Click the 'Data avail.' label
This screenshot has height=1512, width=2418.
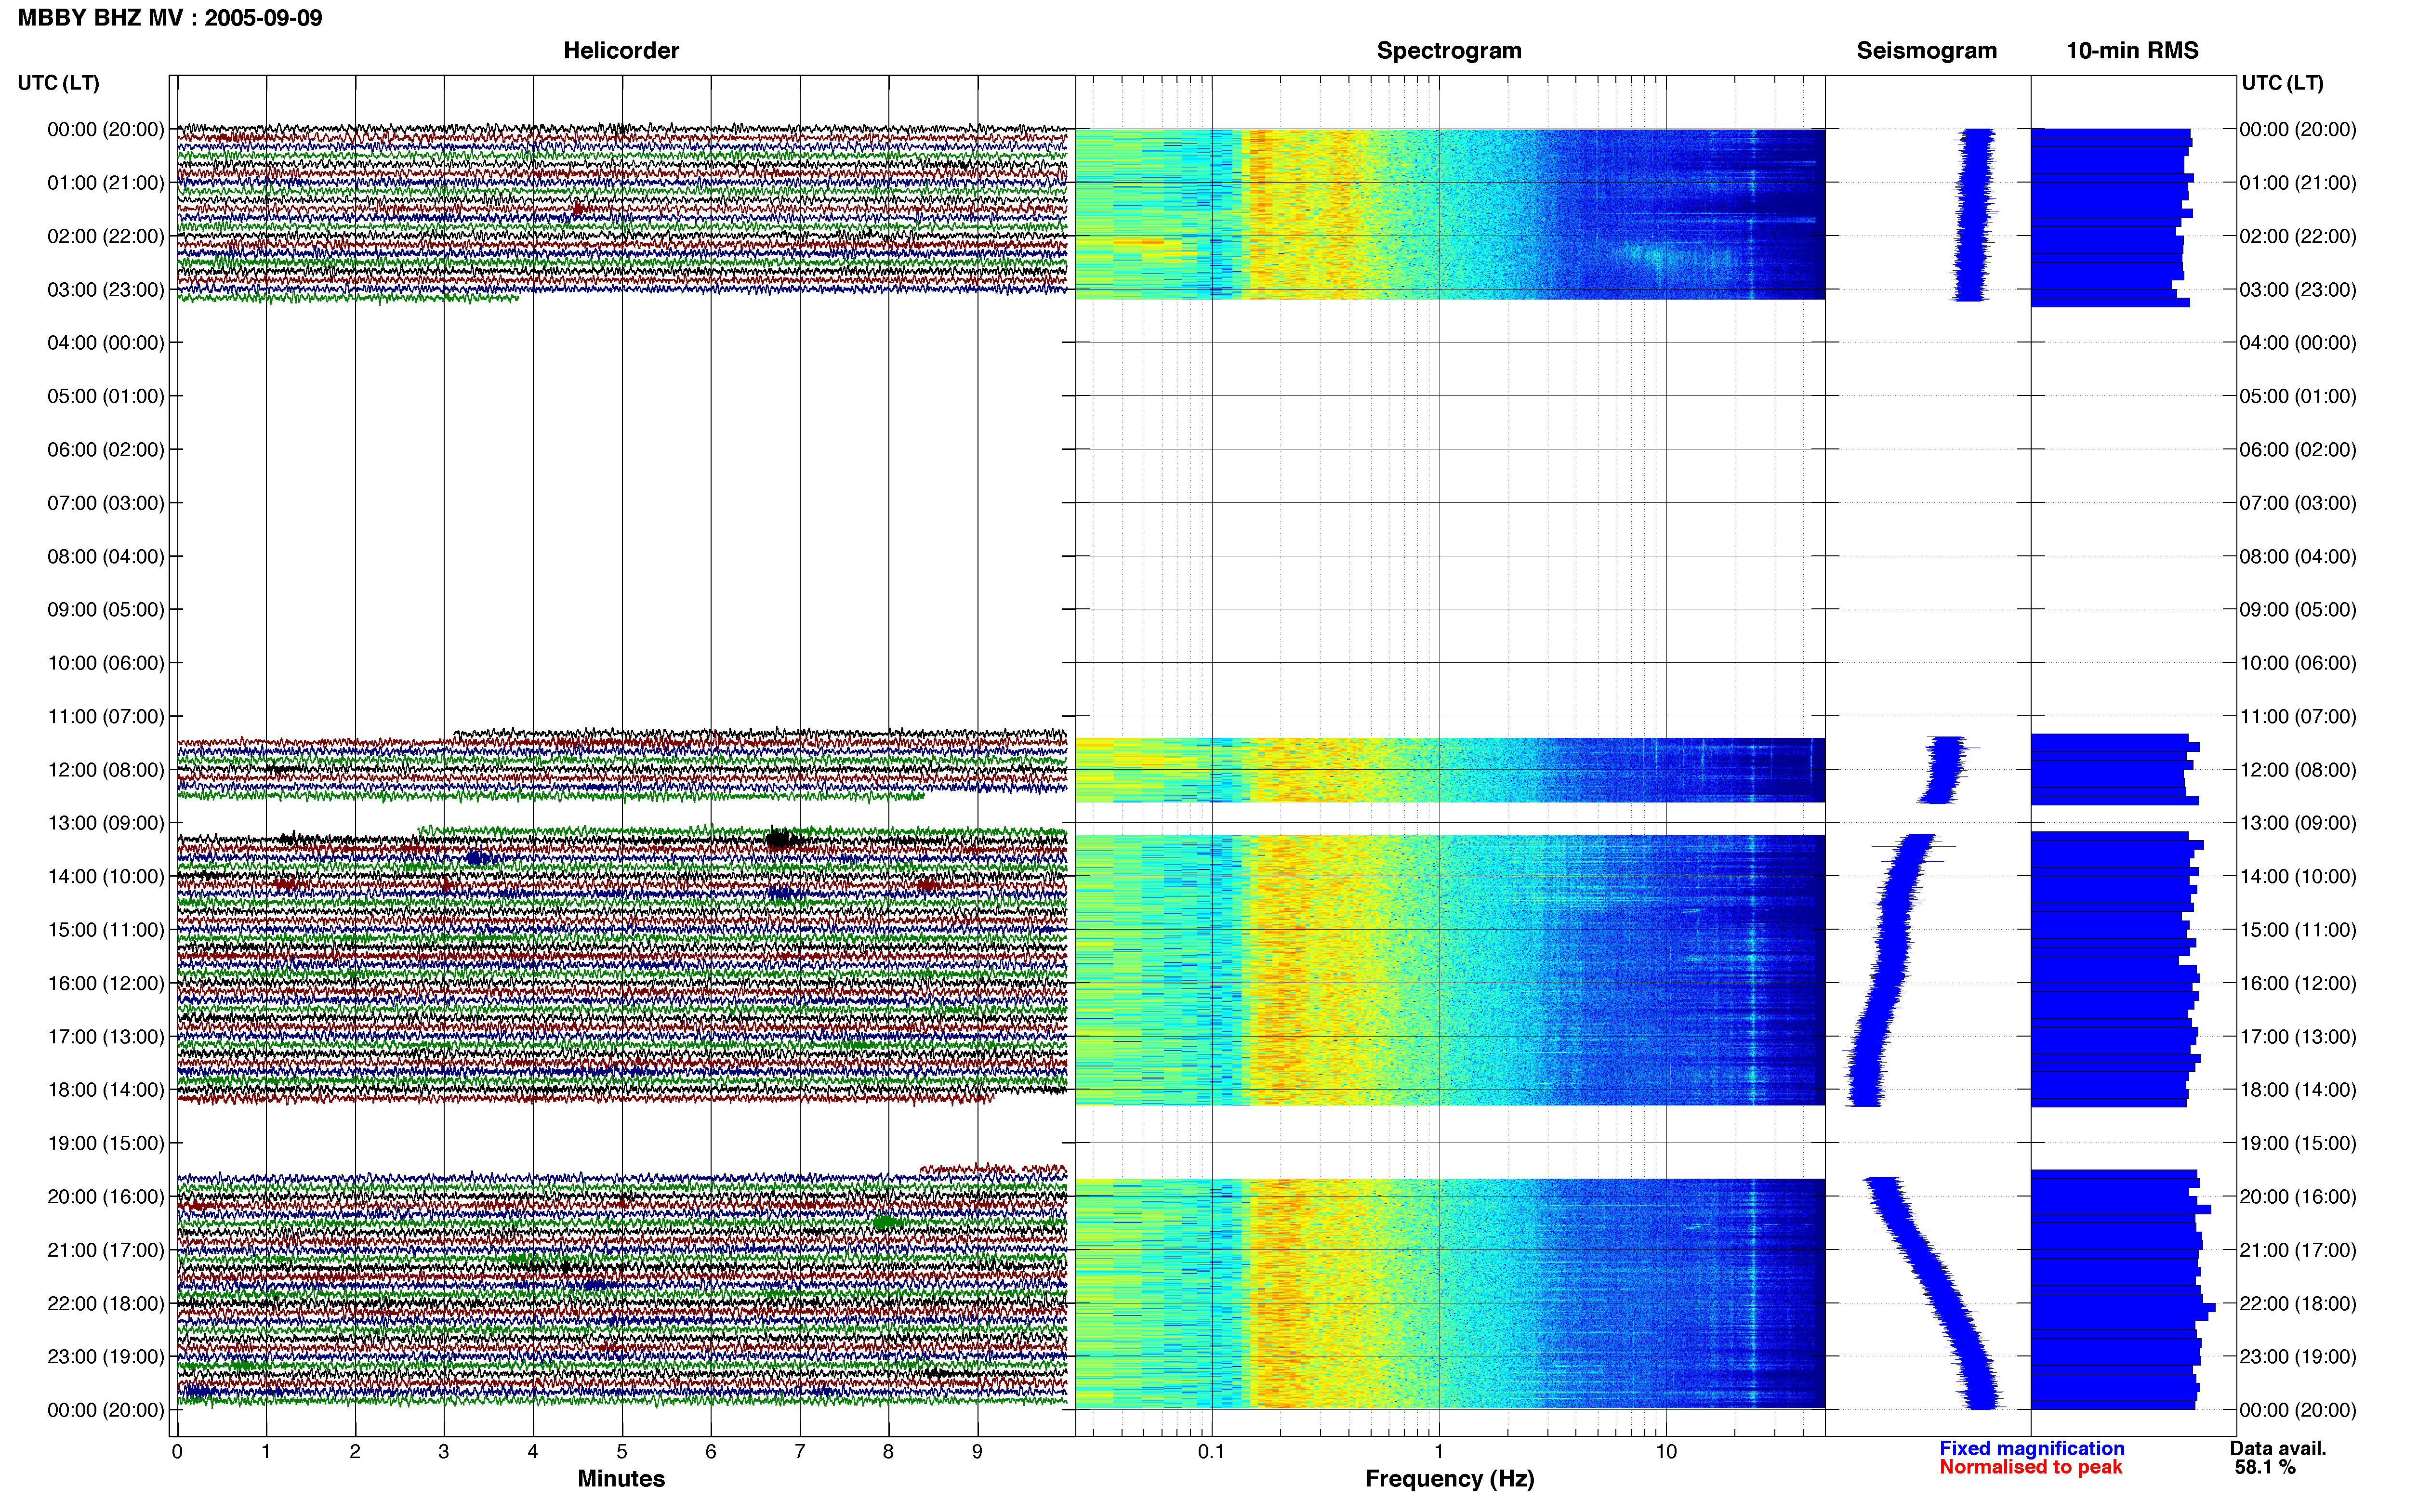pos(2278,1448)
